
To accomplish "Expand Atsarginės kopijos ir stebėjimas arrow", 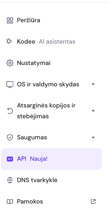I will [x=93, y=111].
